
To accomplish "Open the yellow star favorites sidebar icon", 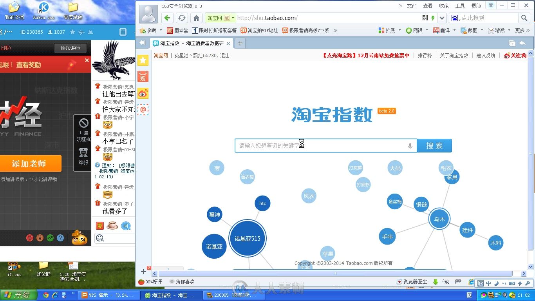I will click(x=143, y=60).
